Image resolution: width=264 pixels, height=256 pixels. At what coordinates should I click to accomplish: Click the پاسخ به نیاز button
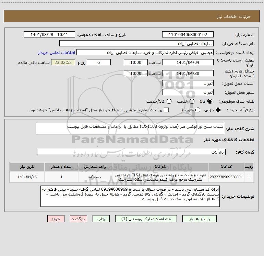pos(199,219)
